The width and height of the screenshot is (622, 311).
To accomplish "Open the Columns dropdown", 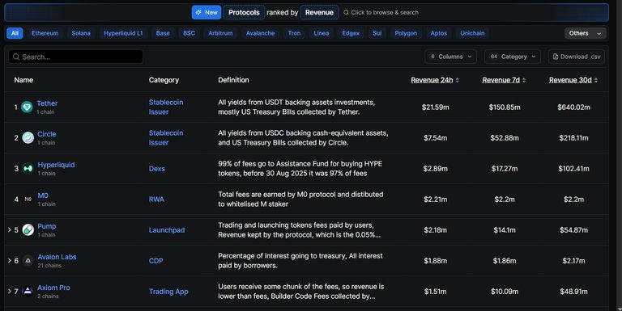I will pos(450,57).
